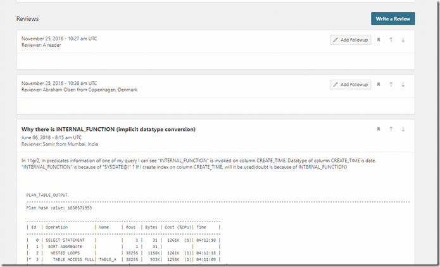Add followup to A reader's review
This screenshot has height=267, width=440.
click(x=351, y=40)
